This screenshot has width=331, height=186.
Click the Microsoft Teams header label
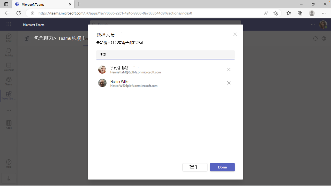pos(34,25)
